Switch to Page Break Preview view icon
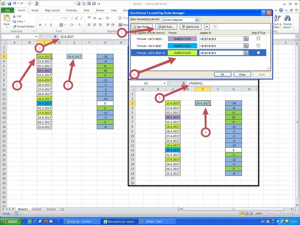The image size is (300, 225). 251,213
